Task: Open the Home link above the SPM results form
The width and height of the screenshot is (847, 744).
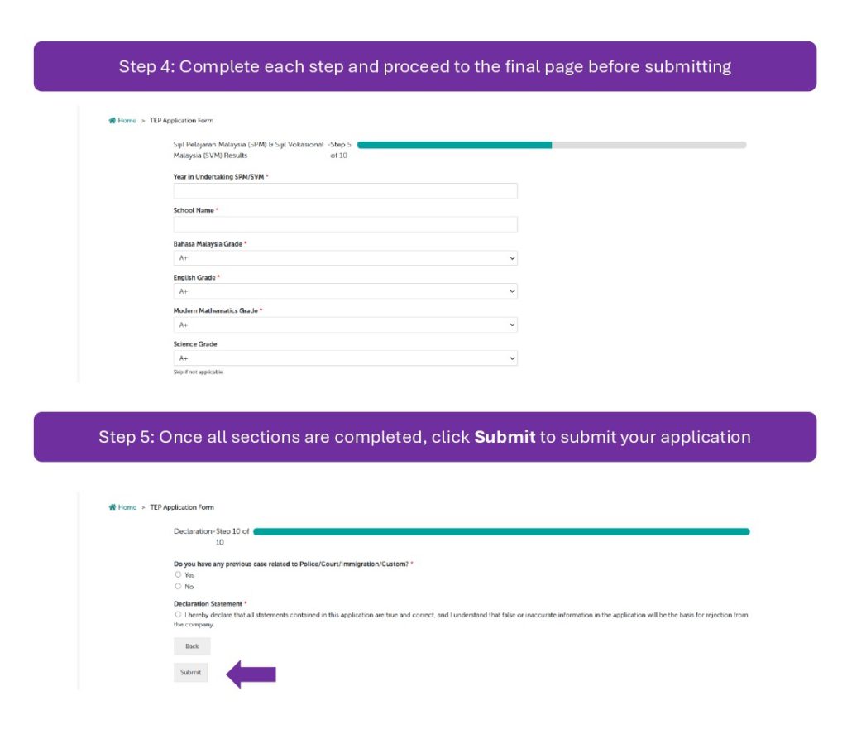Action: 127,121
